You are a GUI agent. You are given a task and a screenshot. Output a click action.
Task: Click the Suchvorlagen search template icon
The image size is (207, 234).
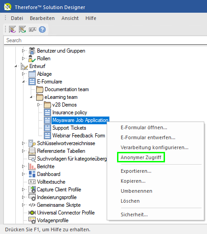32,159
